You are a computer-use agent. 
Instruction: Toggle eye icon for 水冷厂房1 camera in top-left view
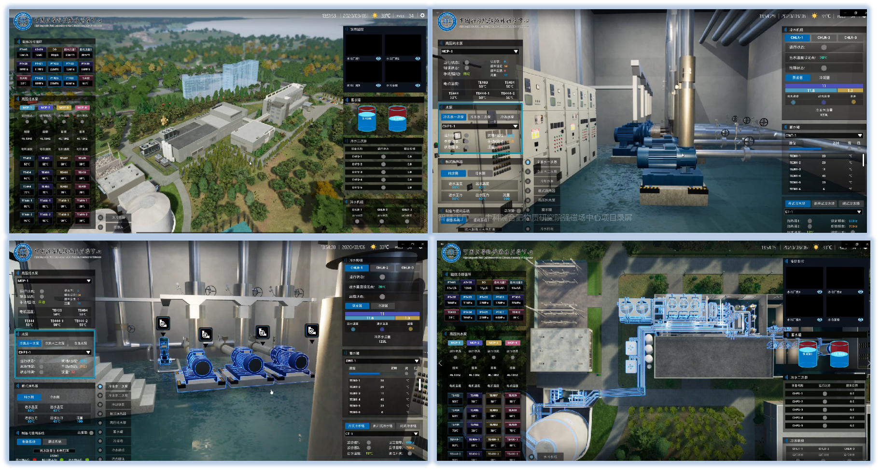(378, 59)
